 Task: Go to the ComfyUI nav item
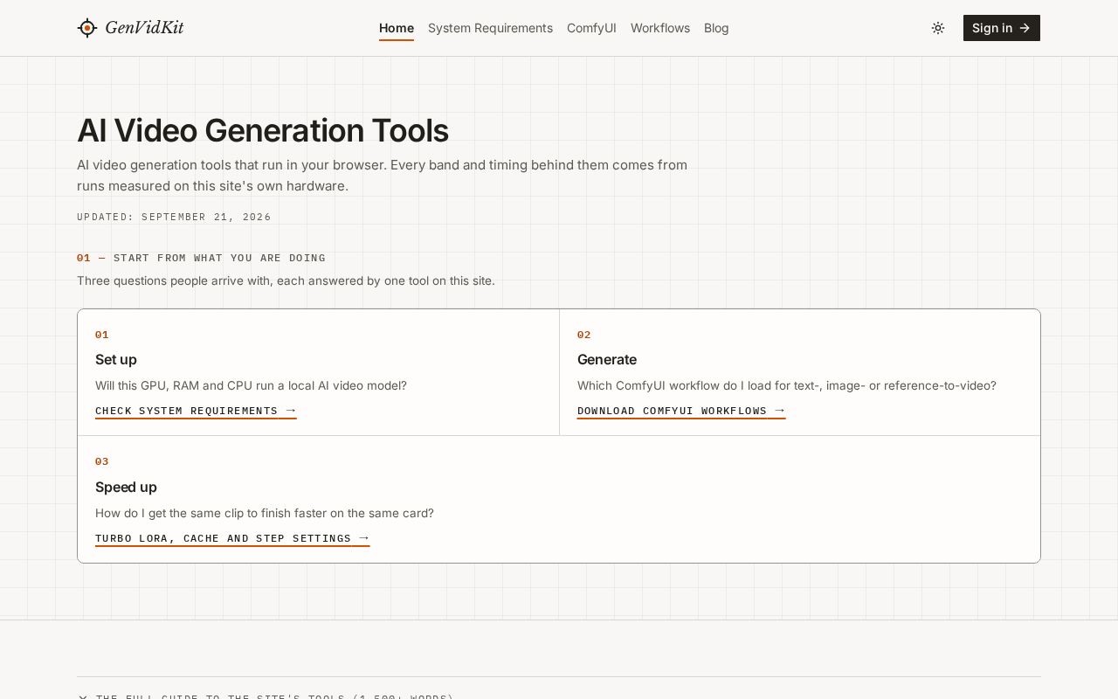[x=591, y=28]
